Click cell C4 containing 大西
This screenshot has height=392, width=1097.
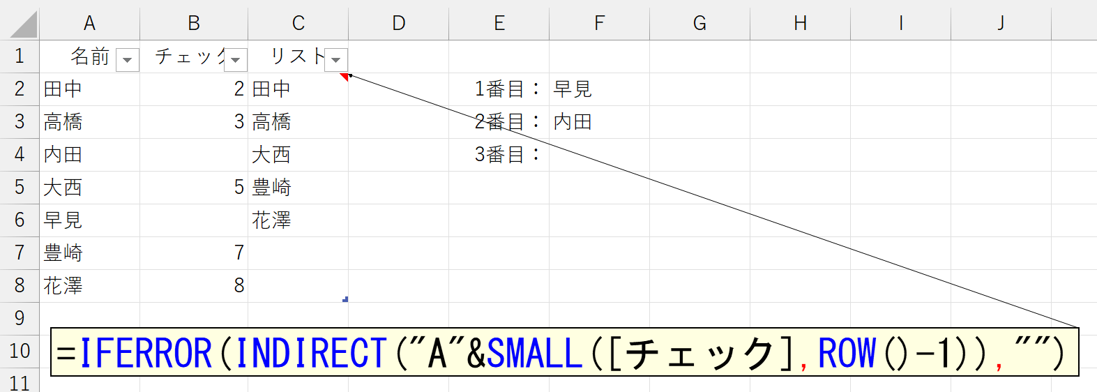(298, 155)
